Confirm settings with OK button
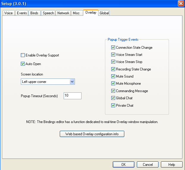This screenshot has height=170, width=185. pos(123,164)
